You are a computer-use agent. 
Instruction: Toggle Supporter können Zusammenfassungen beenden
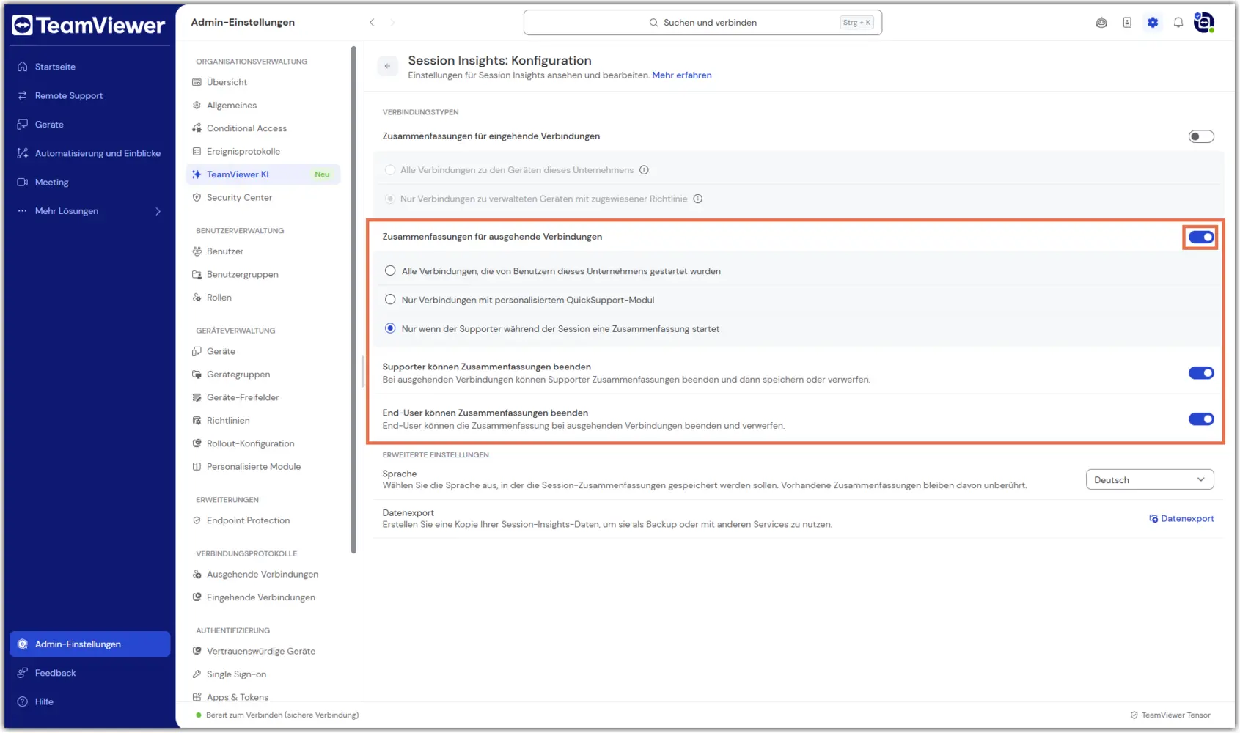[1201, 373]
